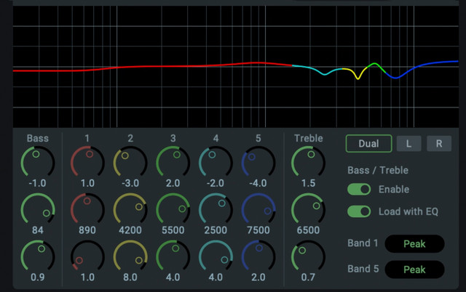Click the Treble Q knob 0.7
Viewport: 466px width, 292px height.
(308, 256)
